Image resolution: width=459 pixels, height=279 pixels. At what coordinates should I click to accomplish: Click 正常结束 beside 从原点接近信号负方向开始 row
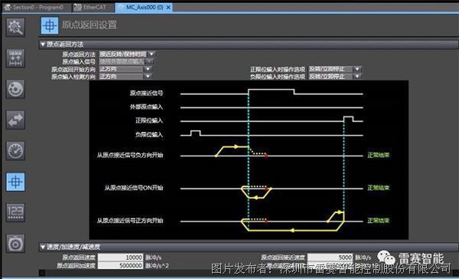[x=378, y=155]
